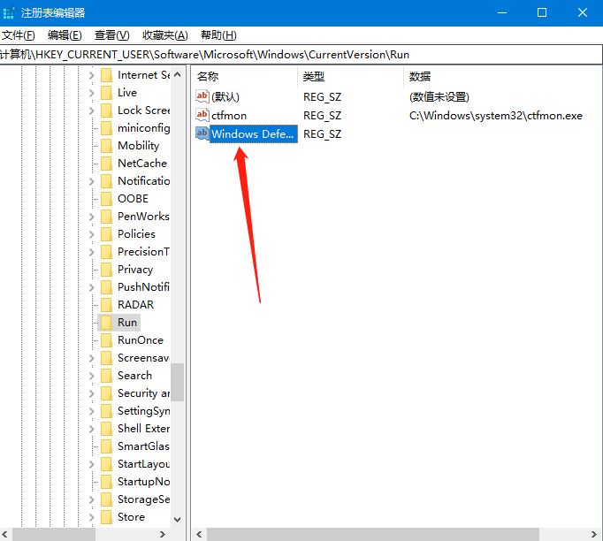603x541 pixels.
Task: Expand the PushNotifi tree node
Action: pos(92,287)
